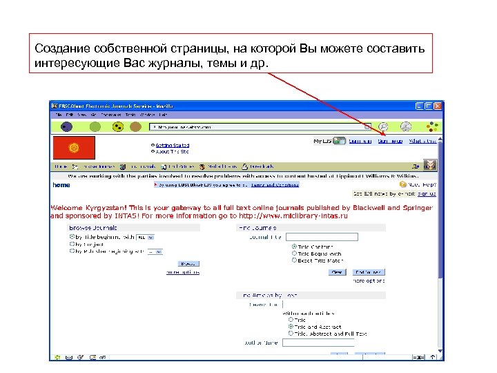The height and width of the screenshot is (373, 497).
Task: Click inside the Journal Title input field
Action: 322,237
